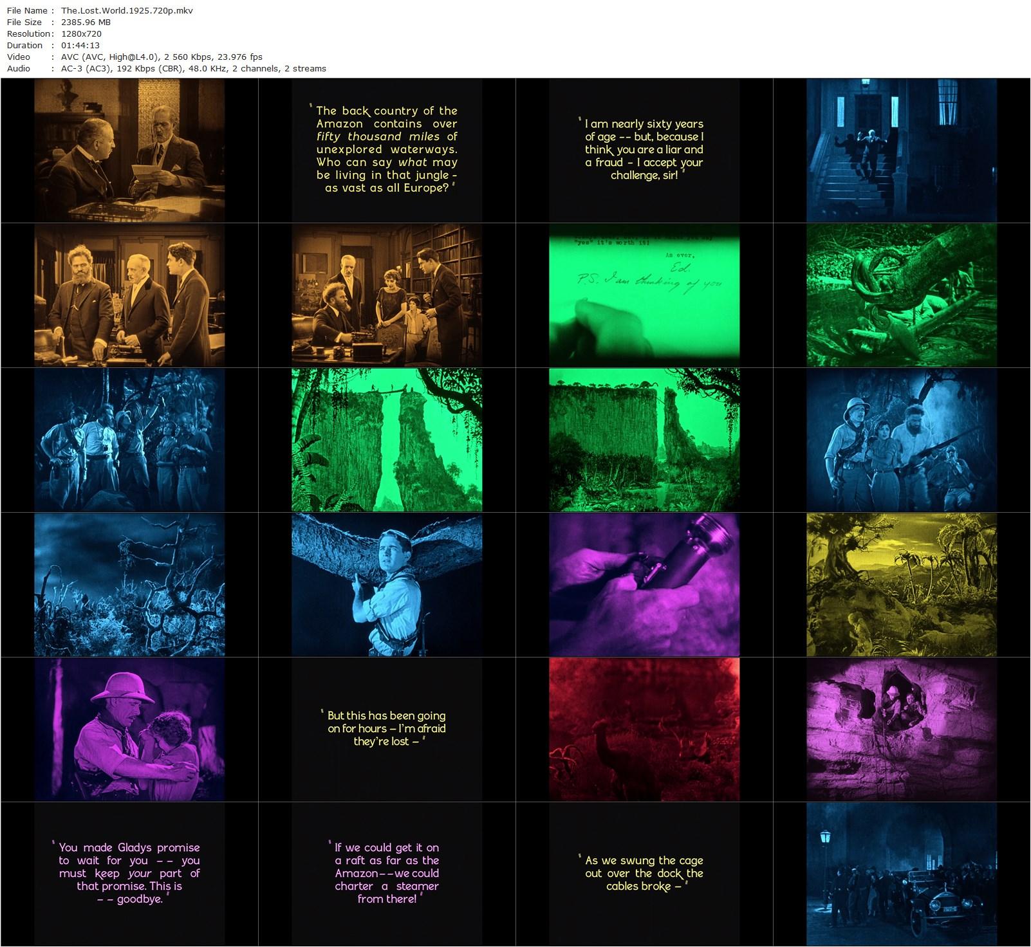Open the red-tinted dinosaur scene thumbnail
1031x947 pixels.
click(x=644, y=730)
